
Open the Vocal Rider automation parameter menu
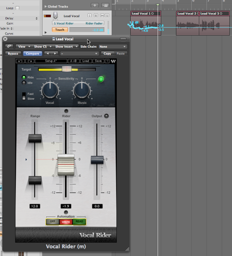78,23
